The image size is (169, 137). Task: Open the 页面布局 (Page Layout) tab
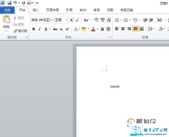click(53, 10)
